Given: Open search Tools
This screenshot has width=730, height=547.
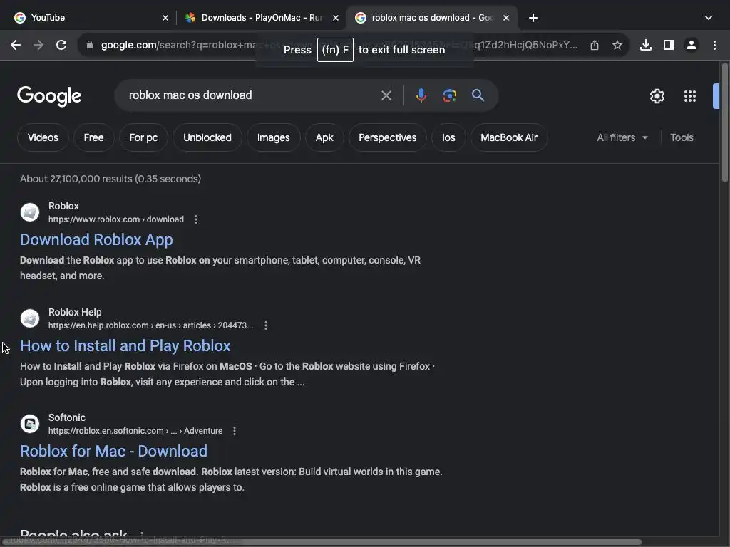Looking at the screenshot, I should coord(682,137).
